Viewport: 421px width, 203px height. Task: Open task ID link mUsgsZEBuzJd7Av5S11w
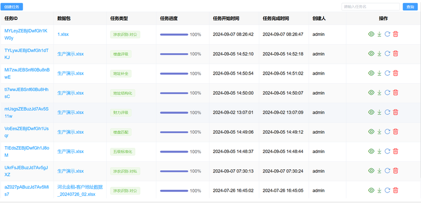[27, 113]
